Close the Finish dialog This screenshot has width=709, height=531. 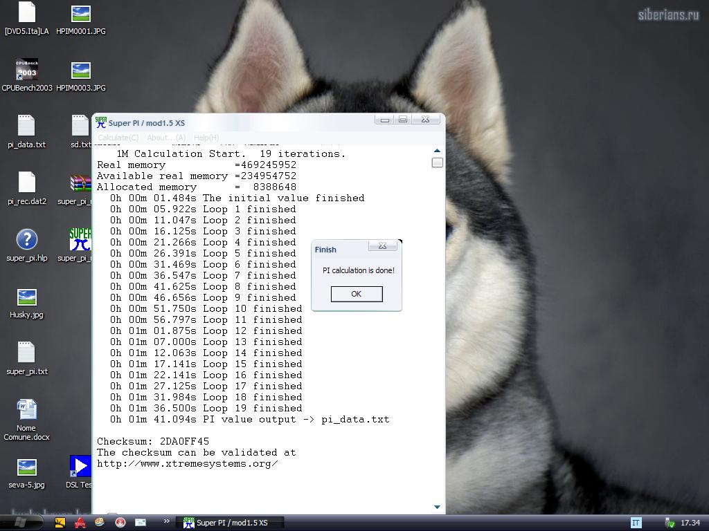point(382,246)
